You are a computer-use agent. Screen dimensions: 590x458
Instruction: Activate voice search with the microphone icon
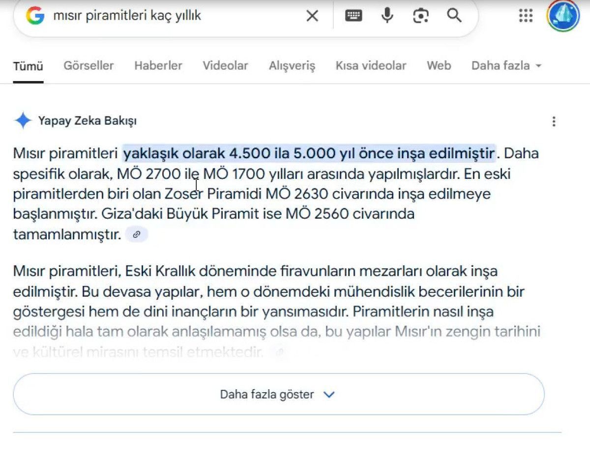pos(387,15)
